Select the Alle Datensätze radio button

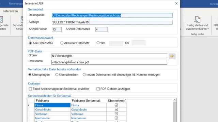(x=30, y=43)
